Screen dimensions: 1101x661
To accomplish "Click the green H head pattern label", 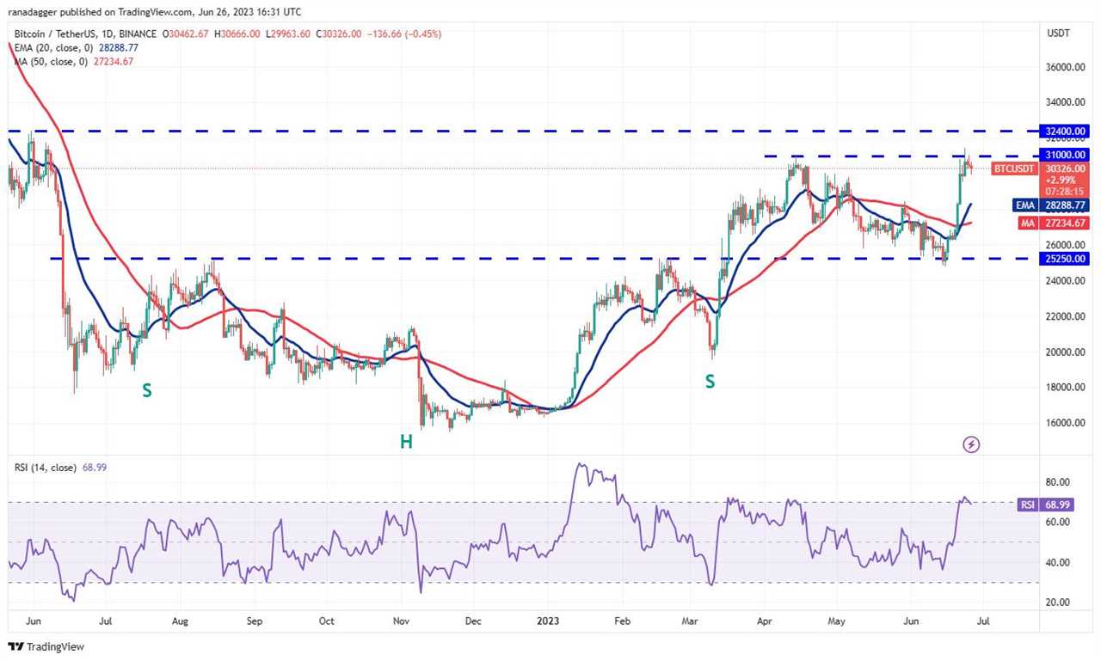I will 405,442.
